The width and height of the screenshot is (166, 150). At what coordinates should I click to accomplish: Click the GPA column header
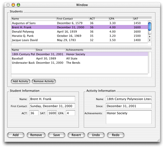121,19
